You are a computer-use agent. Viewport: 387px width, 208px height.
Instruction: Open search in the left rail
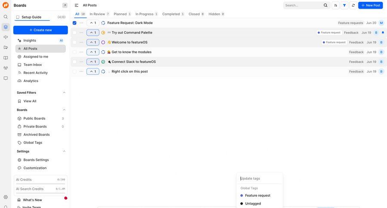6,17
